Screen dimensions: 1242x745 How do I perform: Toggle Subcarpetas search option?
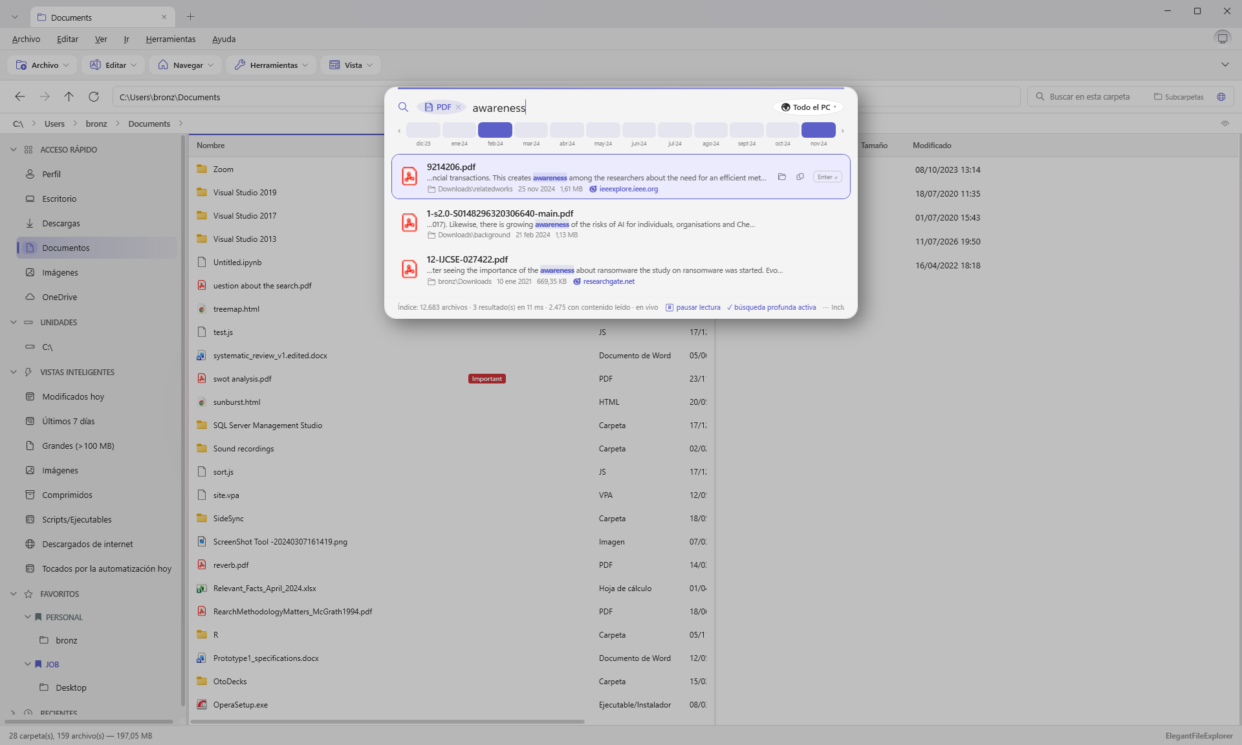click(1179, 96)
